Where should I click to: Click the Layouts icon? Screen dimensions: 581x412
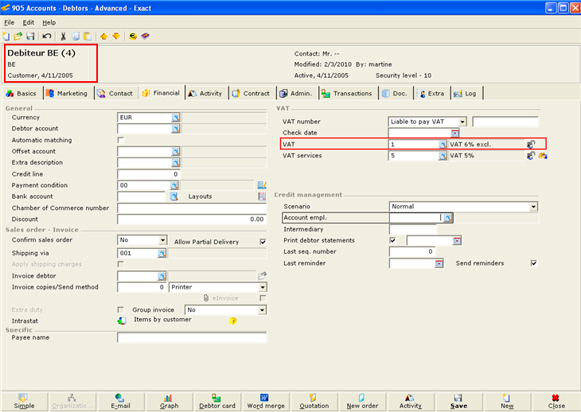pyautogui.click(x=262, y=196)
